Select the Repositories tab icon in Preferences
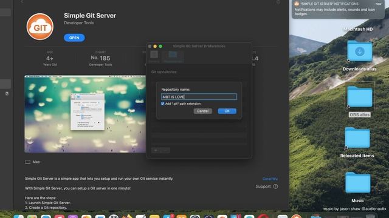The width and height of the screenshot is (389, 218). [173, 54]
